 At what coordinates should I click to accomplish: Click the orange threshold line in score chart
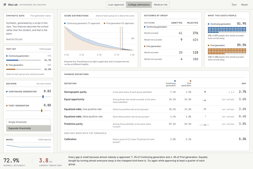(x=120, y=38)
